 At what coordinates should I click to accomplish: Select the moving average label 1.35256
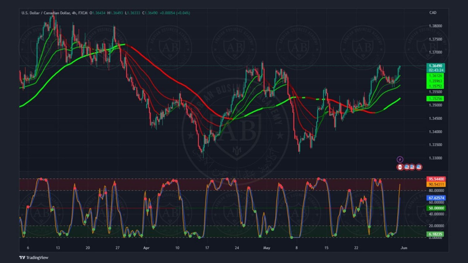pos(435,98)
